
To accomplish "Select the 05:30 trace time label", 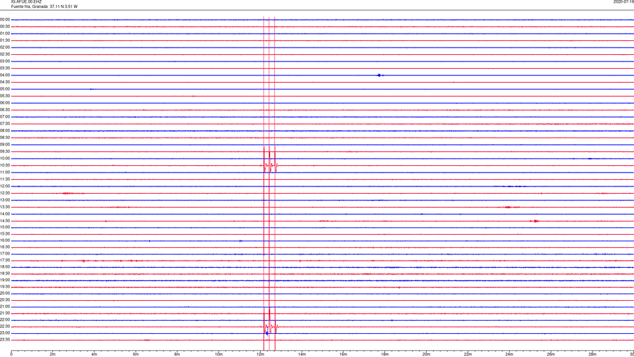I will pos(5,96).
